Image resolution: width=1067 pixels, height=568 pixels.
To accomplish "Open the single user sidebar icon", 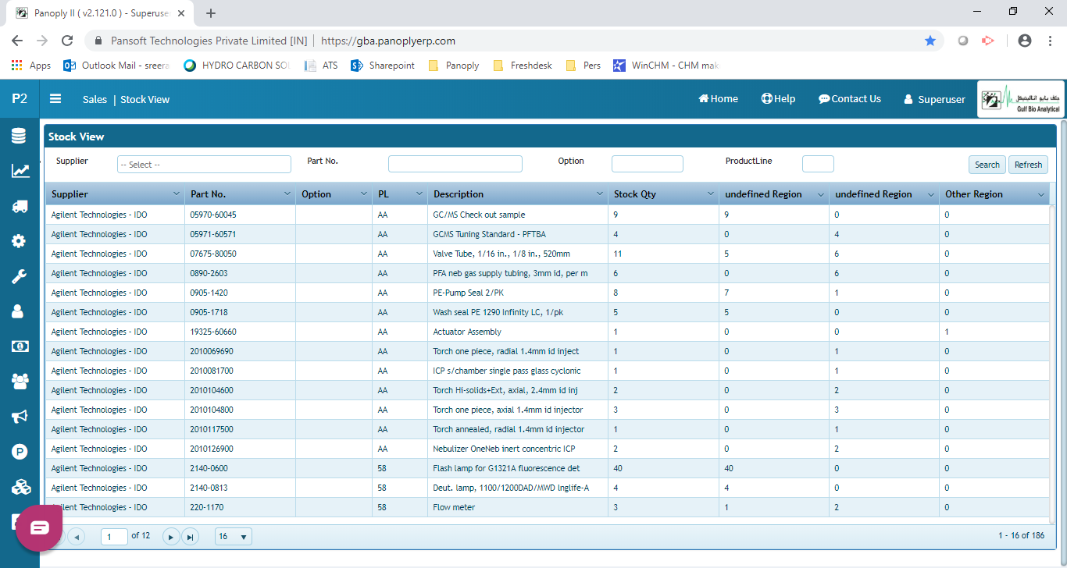I will click(18, 311).
